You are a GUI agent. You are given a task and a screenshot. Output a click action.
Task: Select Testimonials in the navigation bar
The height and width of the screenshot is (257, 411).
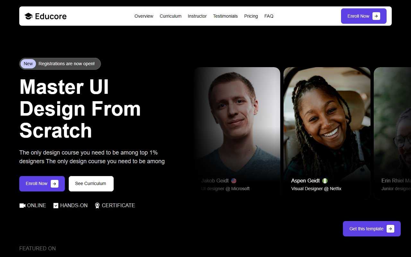[225, 16]
